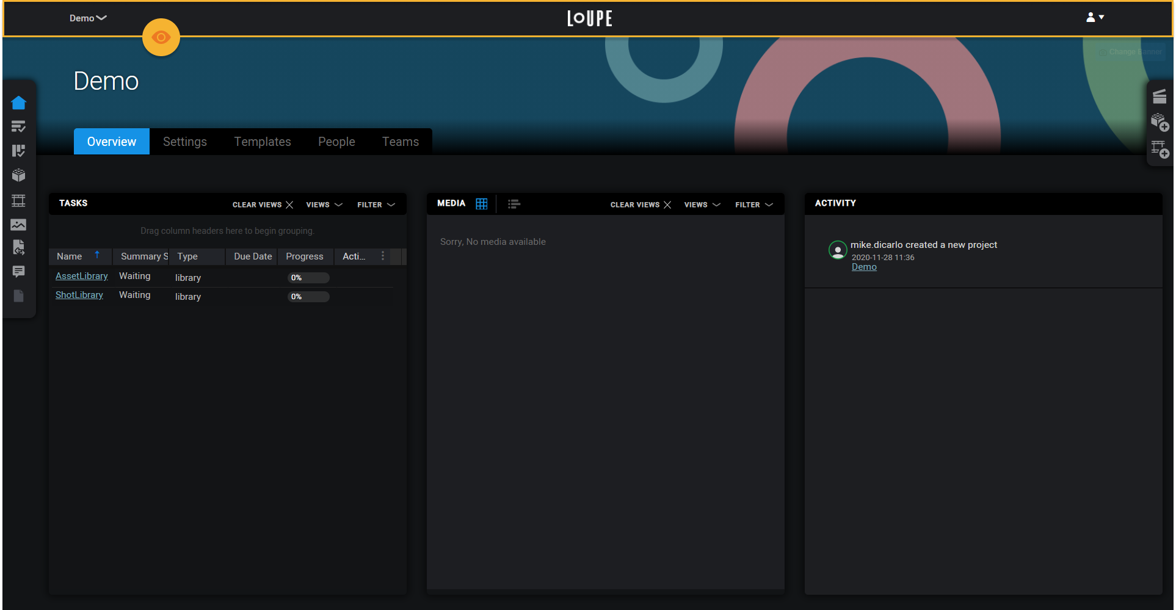Open the shots filmstrip icon in left sidebar
The image size is (1176, 610).
(x=18, y=200)
